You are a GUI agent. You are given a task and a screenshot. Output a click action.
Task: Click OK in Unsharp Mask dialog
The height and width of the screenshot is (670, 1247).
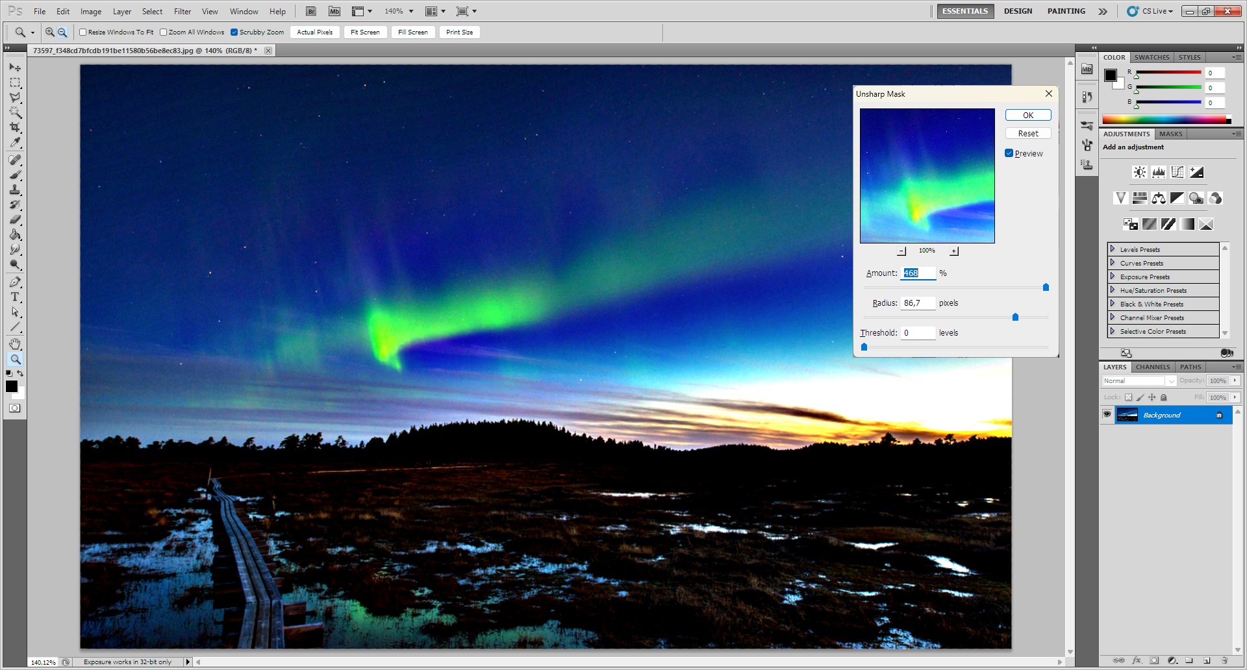1027,115
